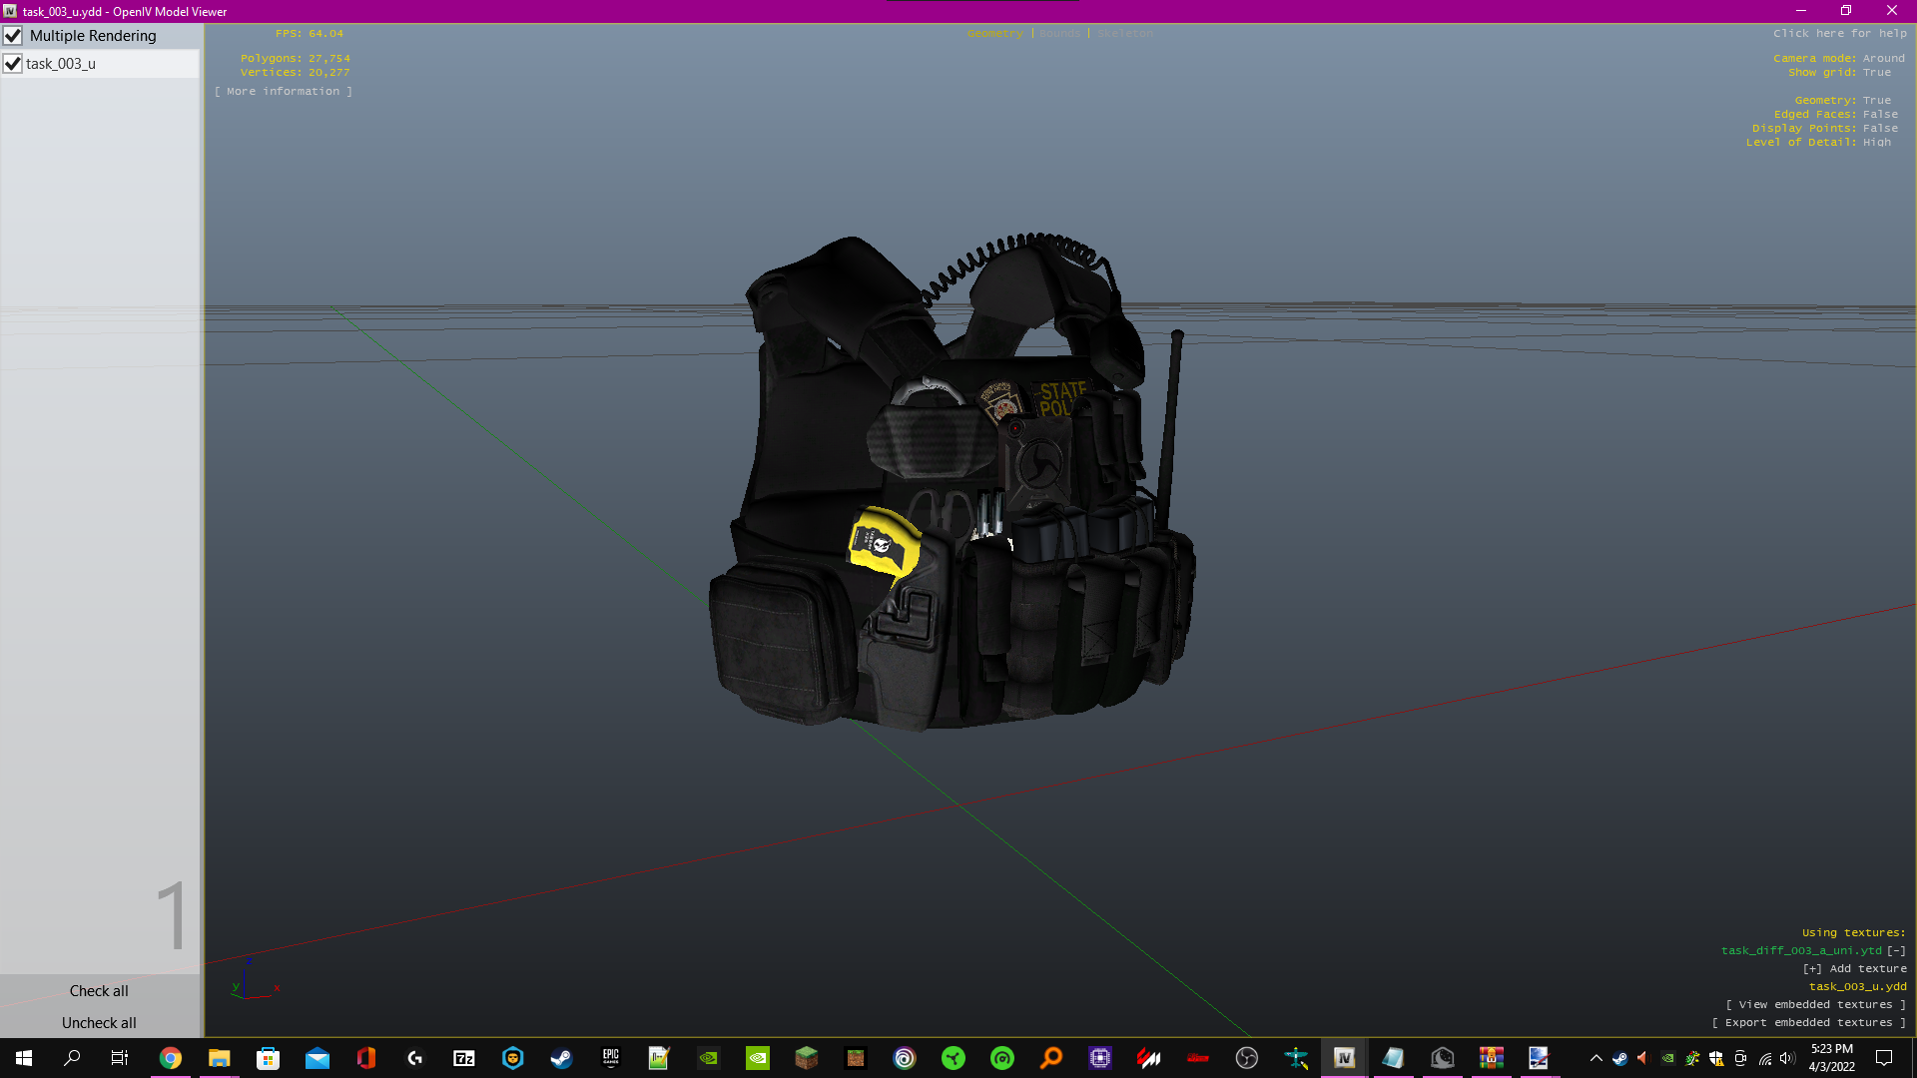Open WinRAR from the taskbar
This screenshot has height=1078, width=1917.
pos(1492,1058)
